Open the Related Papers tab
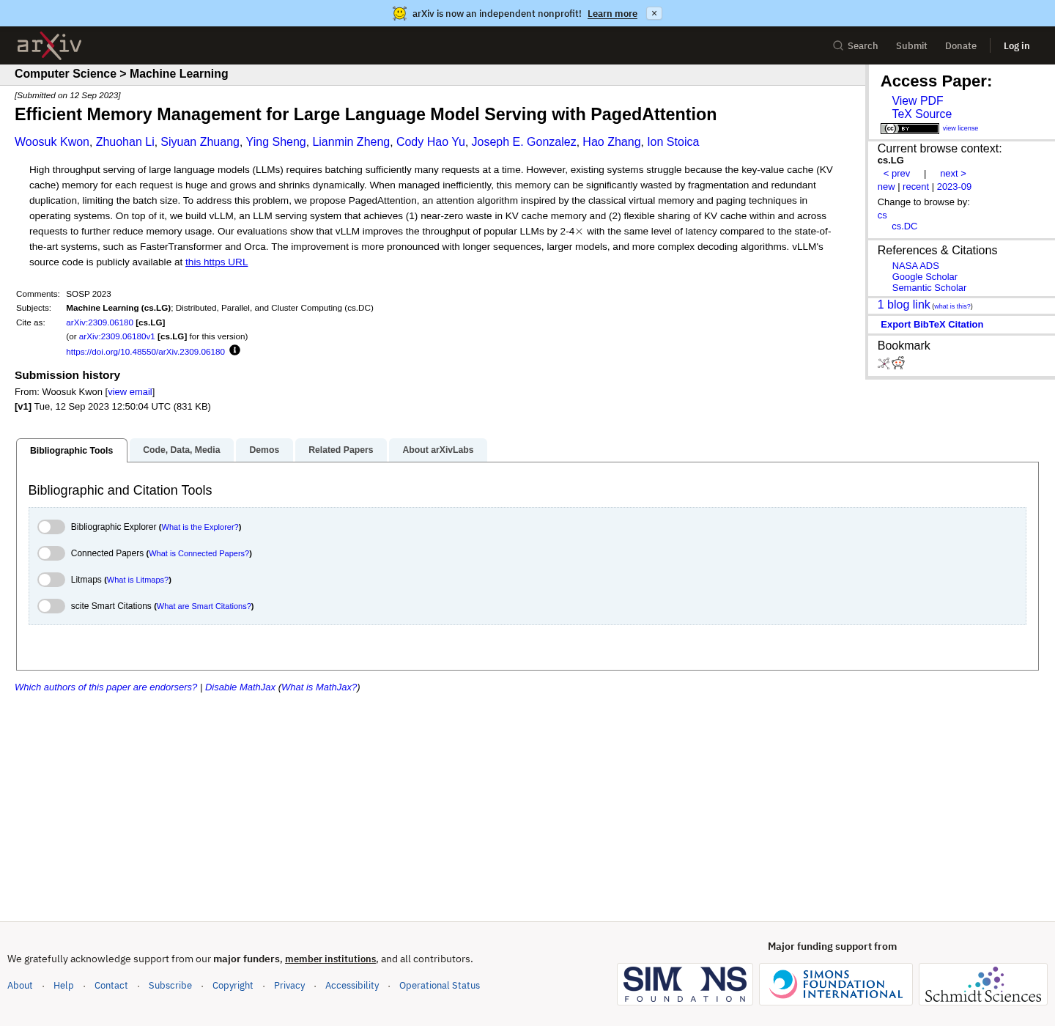The image size is (1055, 1026). pyautogui.click(x=341, y=450)
